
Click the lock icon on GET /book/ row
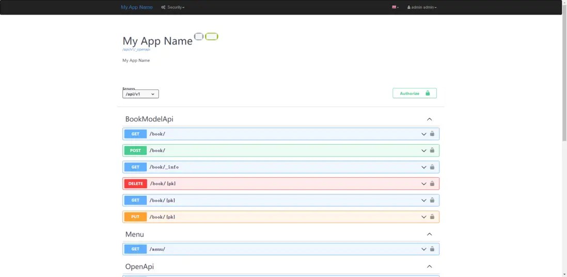pos(432,134)
